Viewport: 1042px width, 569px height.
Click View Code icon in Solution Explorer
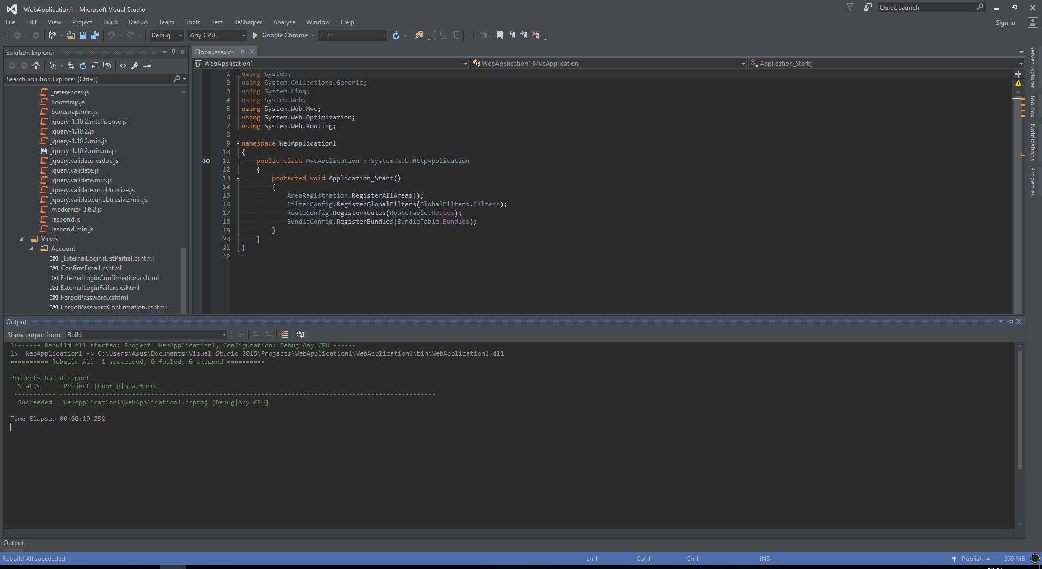[123, 66]
